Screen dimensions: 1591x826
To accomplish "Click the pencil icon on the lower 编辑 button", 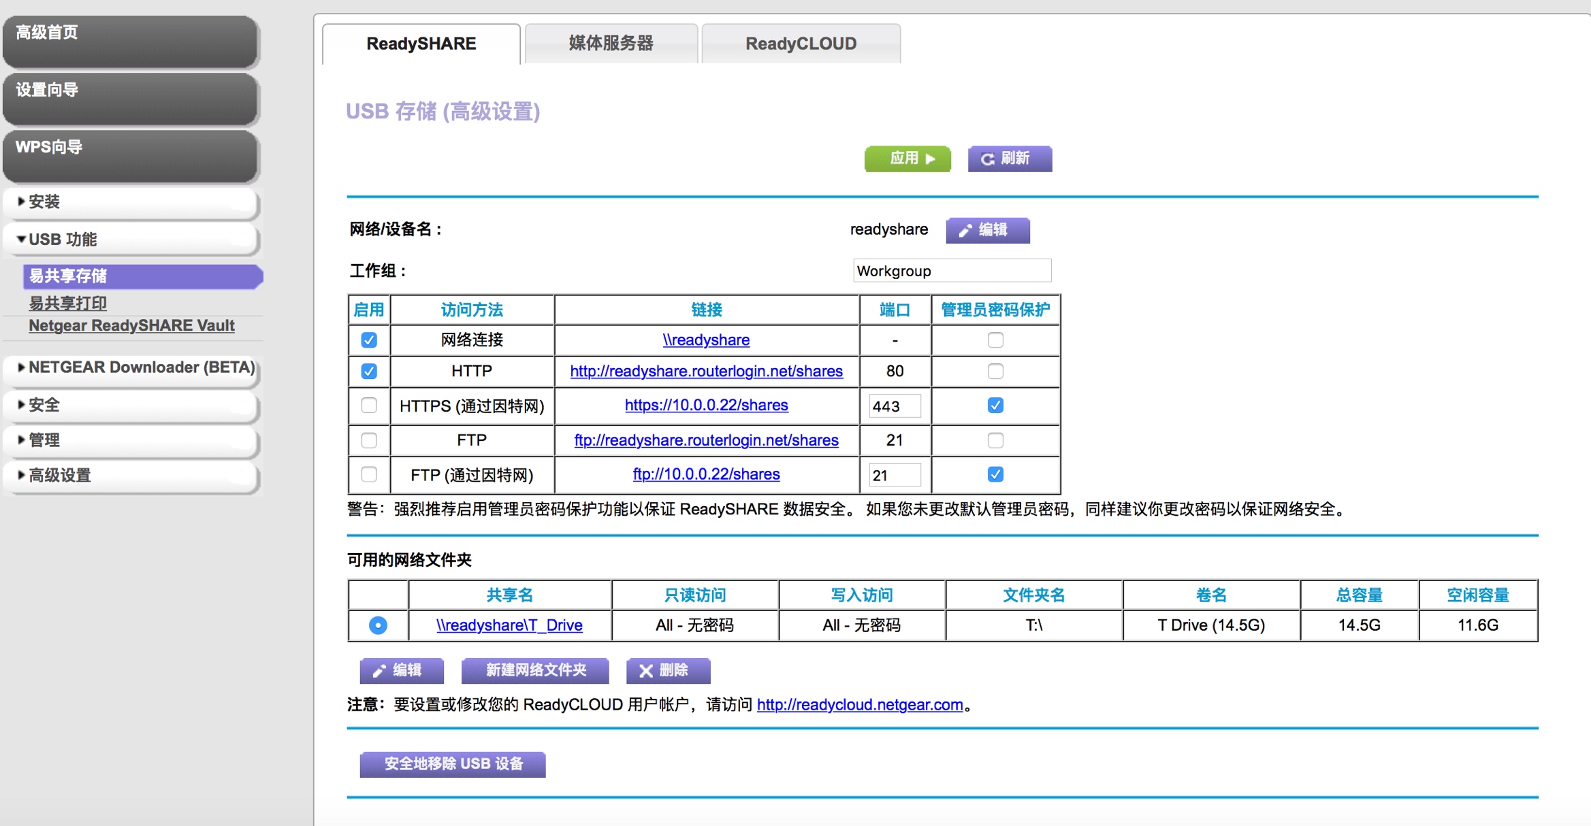I will click(379, 670).
